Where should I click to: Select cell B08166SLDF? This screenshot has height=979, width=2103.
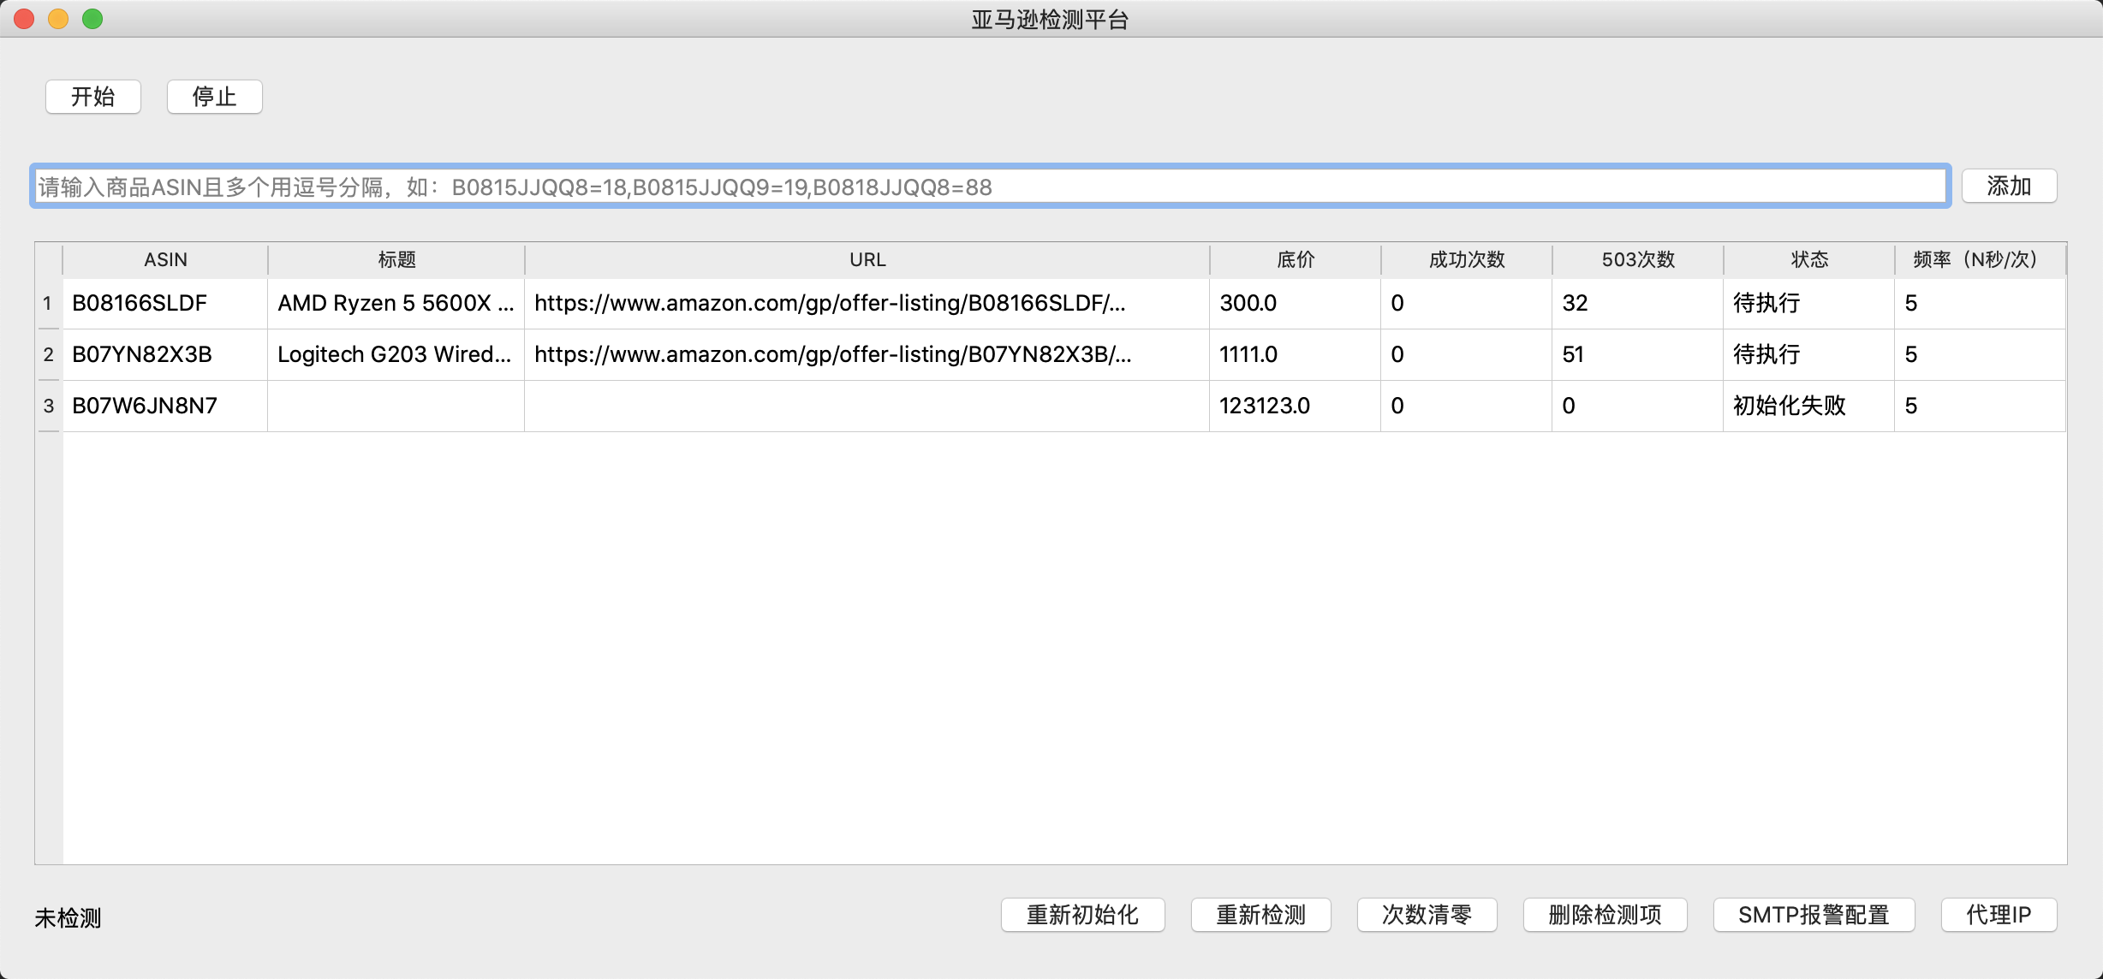pyautogui.click(x=165, y=303)
